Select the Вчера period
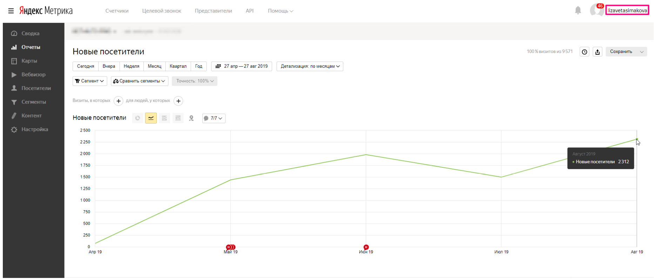 coord(109,66)
